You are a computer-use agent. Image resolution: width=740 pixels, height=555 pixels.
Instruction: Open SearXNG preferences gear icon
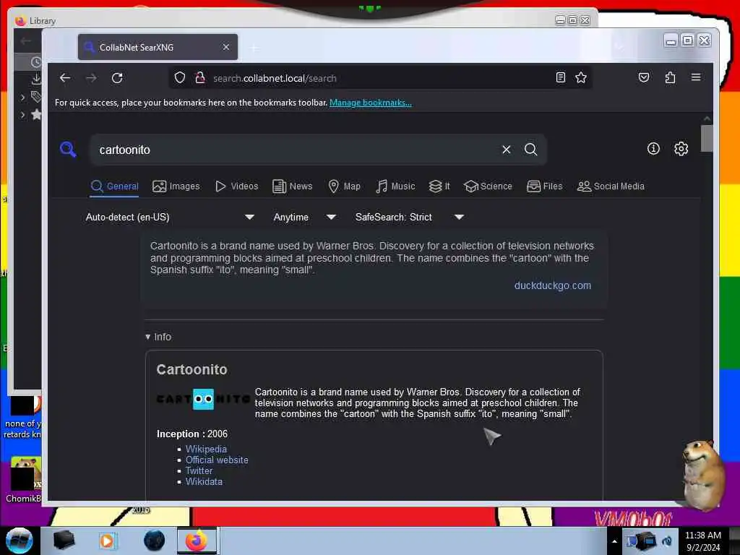[681, 149]
